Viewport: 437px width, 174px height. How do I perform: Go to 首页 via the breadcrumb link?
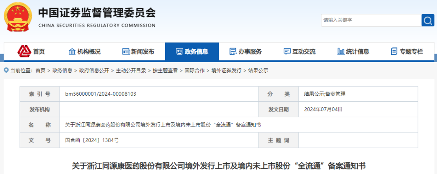point(40,71)
